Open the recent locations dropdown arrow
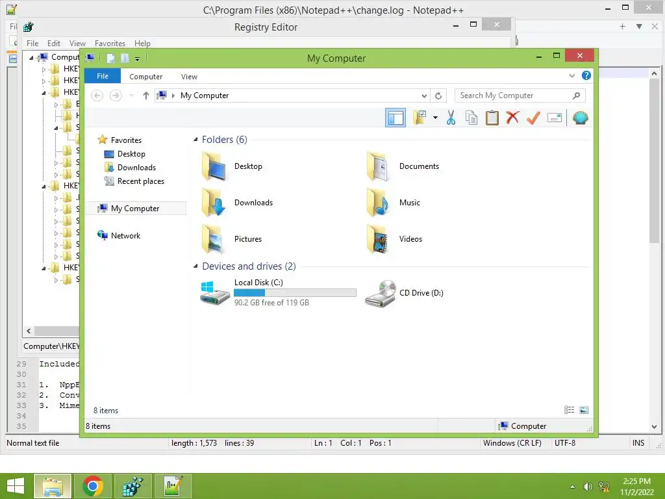The image size is (665, 499). point(131,96)
